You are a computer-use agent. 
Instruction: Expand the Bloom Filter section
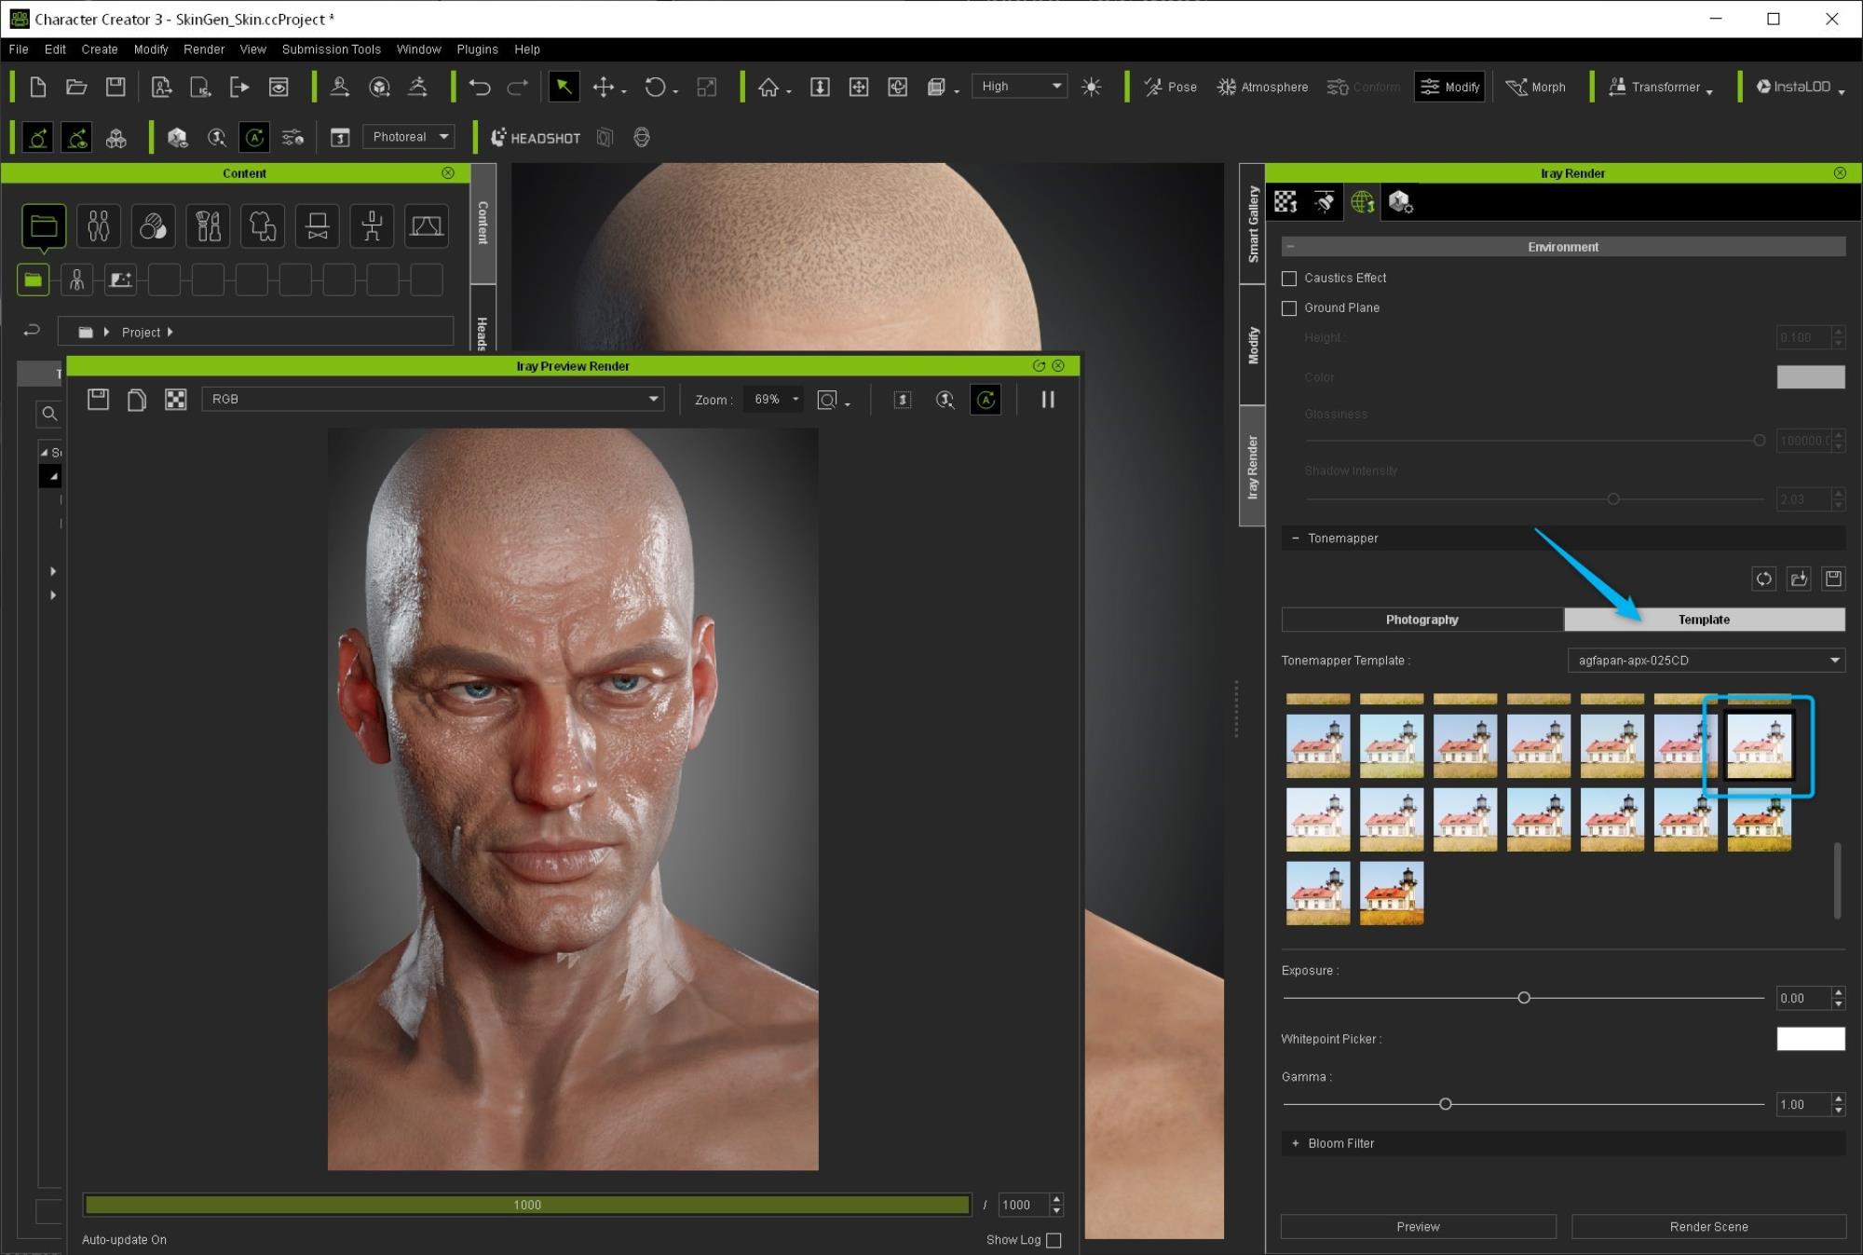tap(1295, 1143)
